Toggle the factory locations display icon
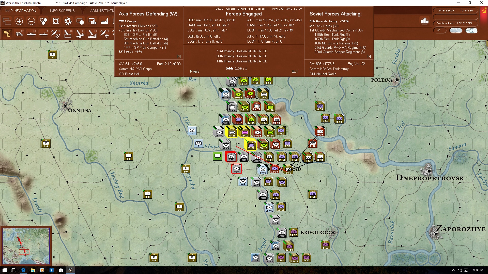 click(x=104, y=21)
